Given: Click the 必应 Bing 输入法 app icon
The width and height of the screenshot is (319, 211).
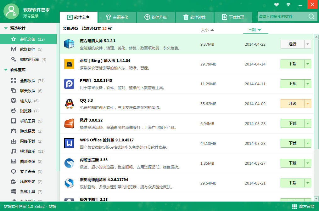Looking at the screenshot, I should 69,64.
